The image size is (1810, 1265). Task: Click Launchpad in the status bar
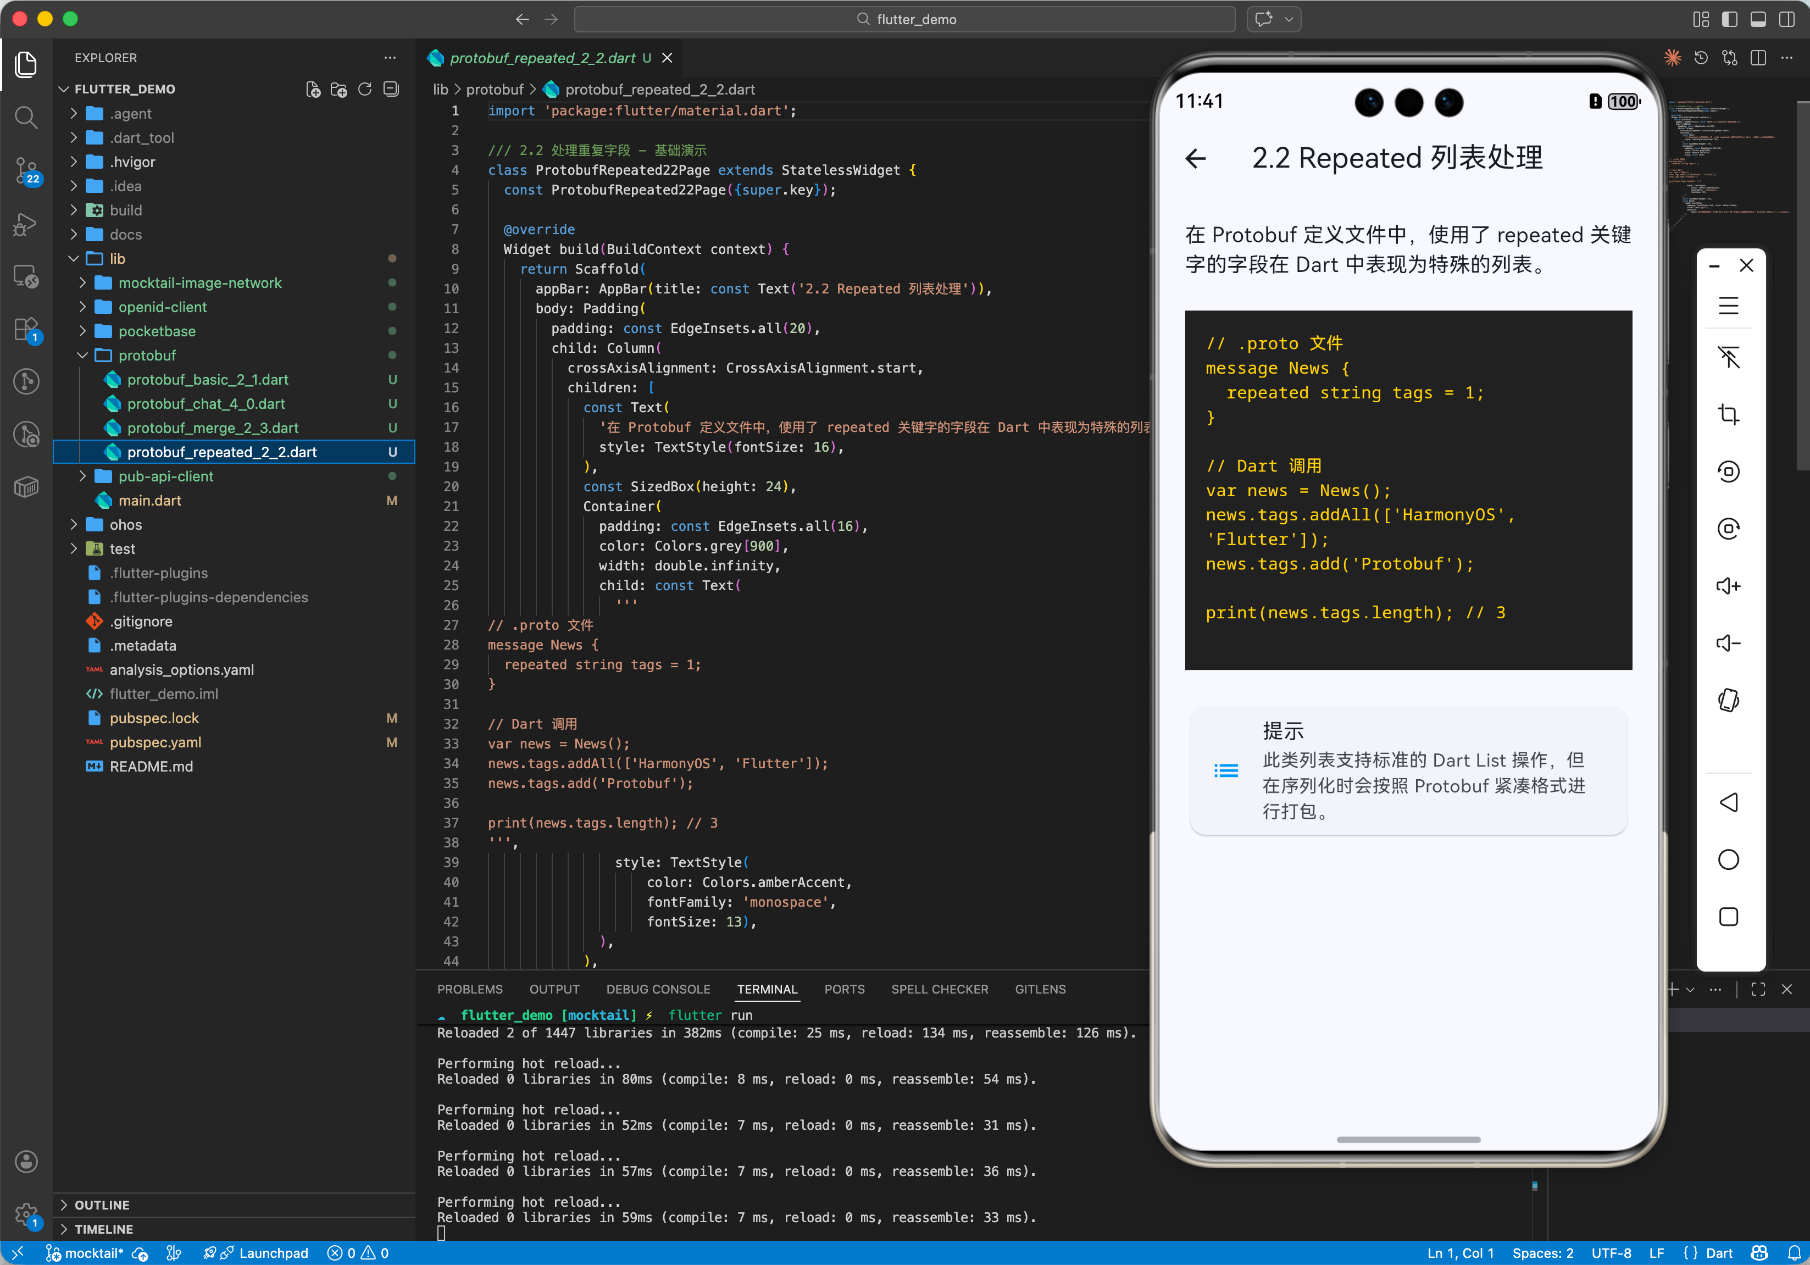[x=273, y=1253]
